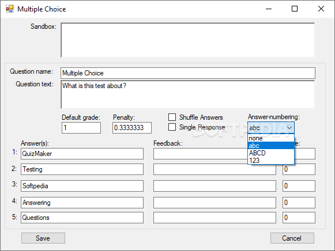The image size is (335, 251).
Task: Click the Save button
Action: click(x=43, y=238)
